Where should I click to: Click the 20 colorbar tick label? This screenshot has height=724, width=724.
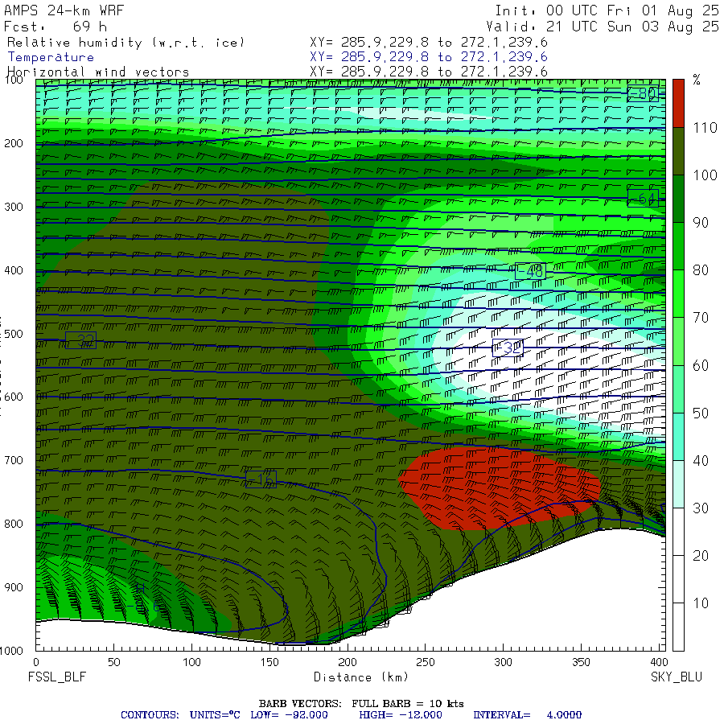[701, 556]
